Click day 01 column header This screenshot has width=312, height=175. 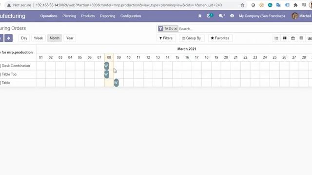tap(41, 57)
